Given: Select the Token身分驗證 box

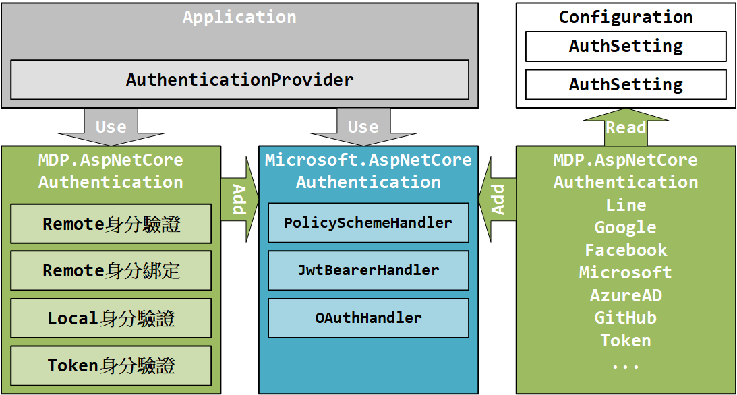Looking at the screenshot, I should [x=111, y=365].
